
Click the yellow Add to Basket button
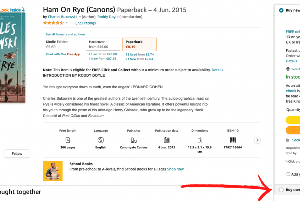point(293,120)
